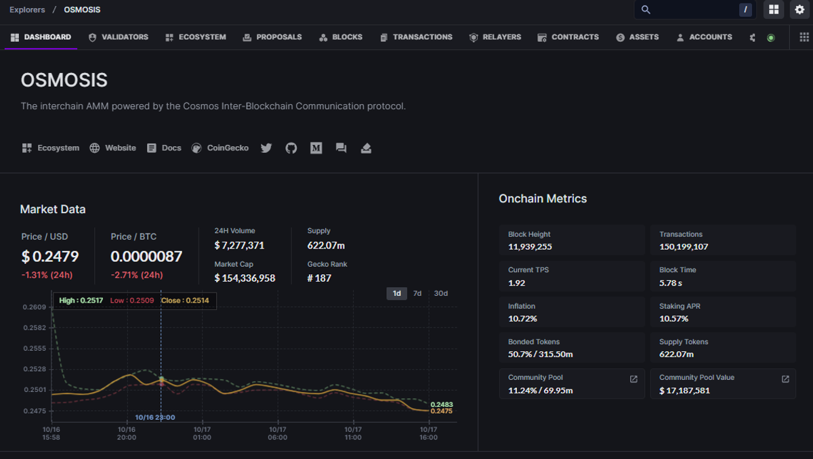Open the CoinGecko link
Viewport: 813px width, 459px height.
coord(220,148)
